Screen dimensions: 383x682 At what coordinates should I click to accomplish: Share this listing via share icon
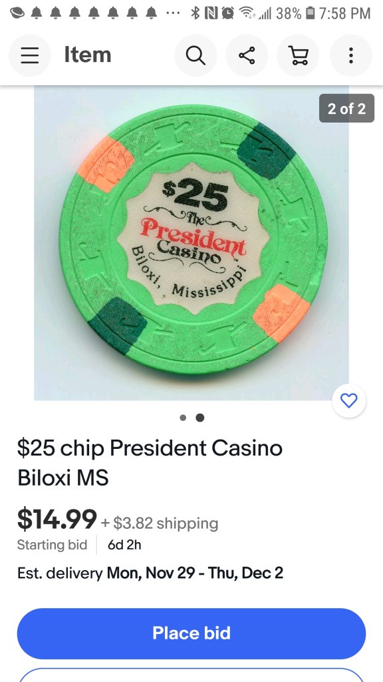coord(247,56)
